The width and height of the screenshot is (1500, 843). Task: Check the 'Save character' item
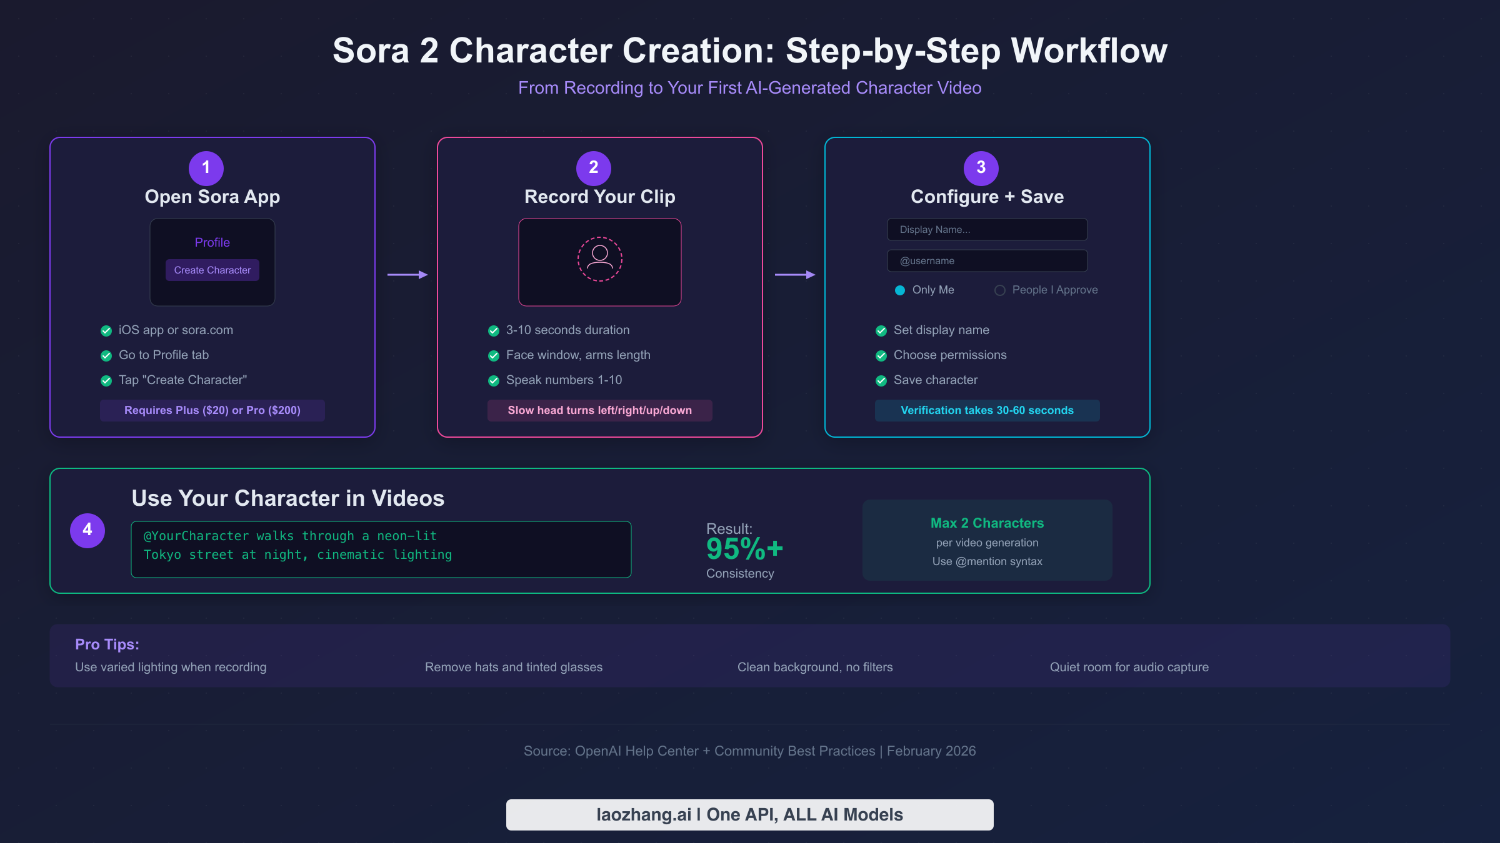[x=881, y=380]
